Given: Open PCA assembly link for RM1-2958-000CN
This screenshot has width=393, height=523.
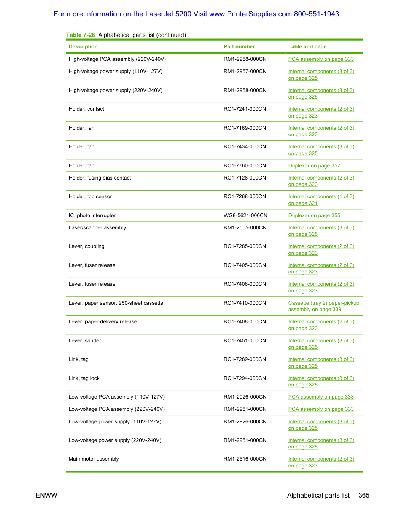Looking at the screenshot, I should point(321,59).
